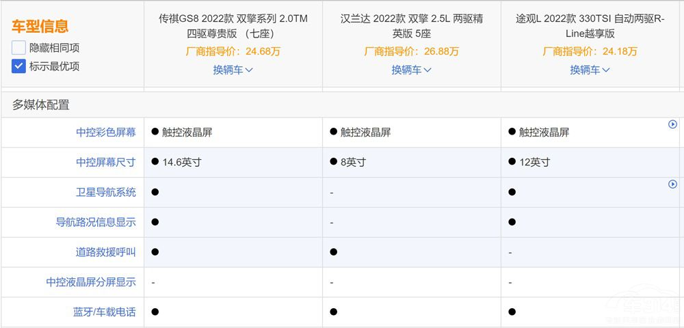Open 换辆车 dropdown for 汉兰达
This screenshot has height=328, width=684.
coord(412,70)
